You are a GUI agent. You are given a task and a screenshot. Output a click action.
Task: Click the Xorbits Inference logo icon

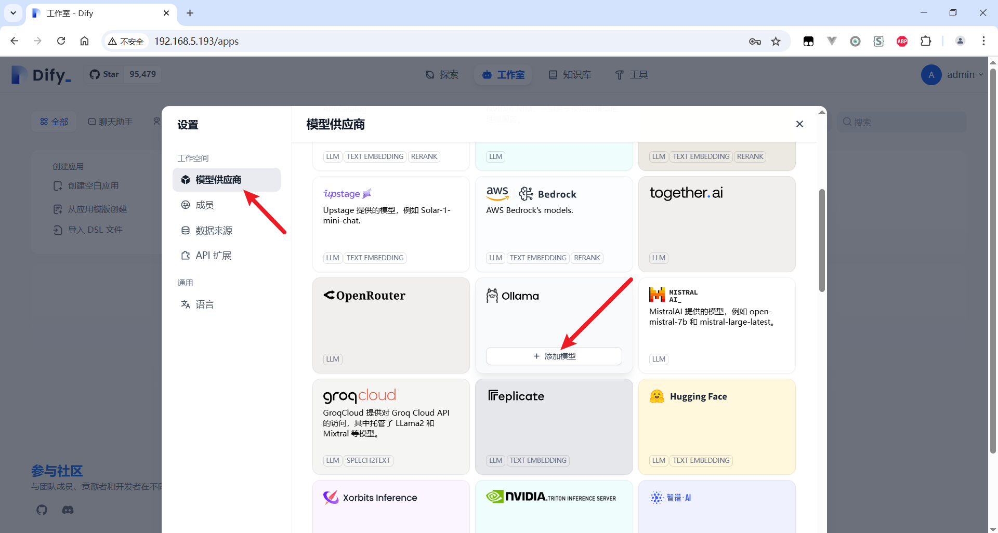(x=331, y=498)
